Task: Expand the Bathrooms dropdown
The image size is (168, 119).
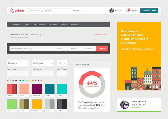Action: 43,63
